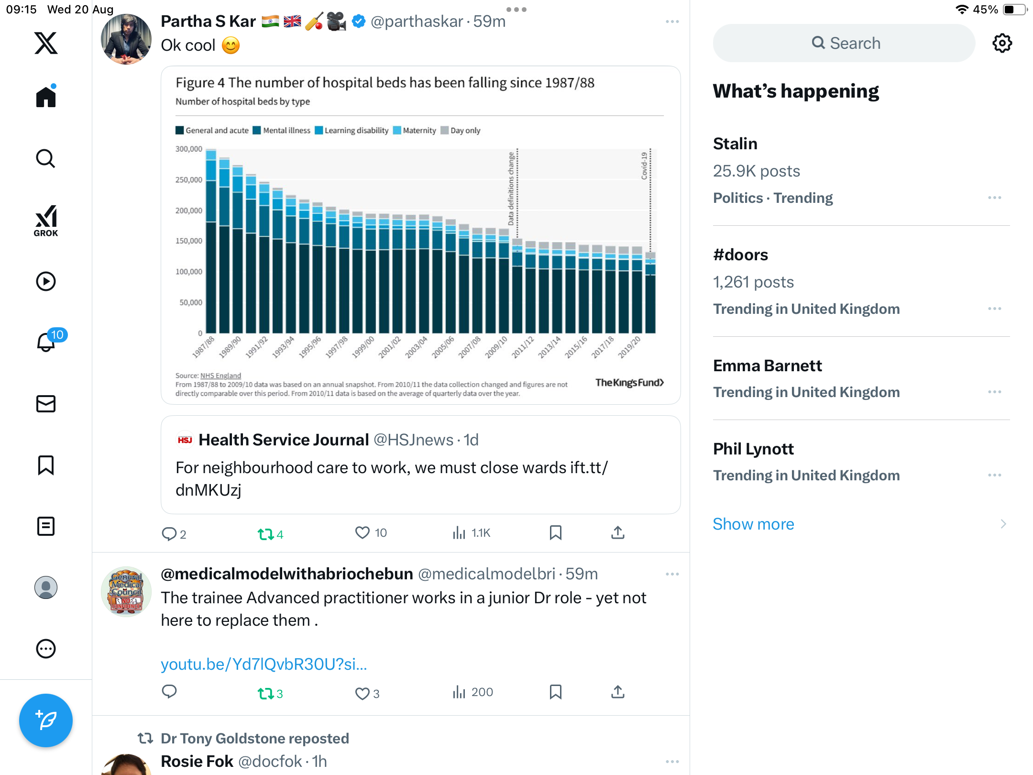The image size is (1033, 775).
Task: Open more options on Partha's post
Action: point(672,22)
